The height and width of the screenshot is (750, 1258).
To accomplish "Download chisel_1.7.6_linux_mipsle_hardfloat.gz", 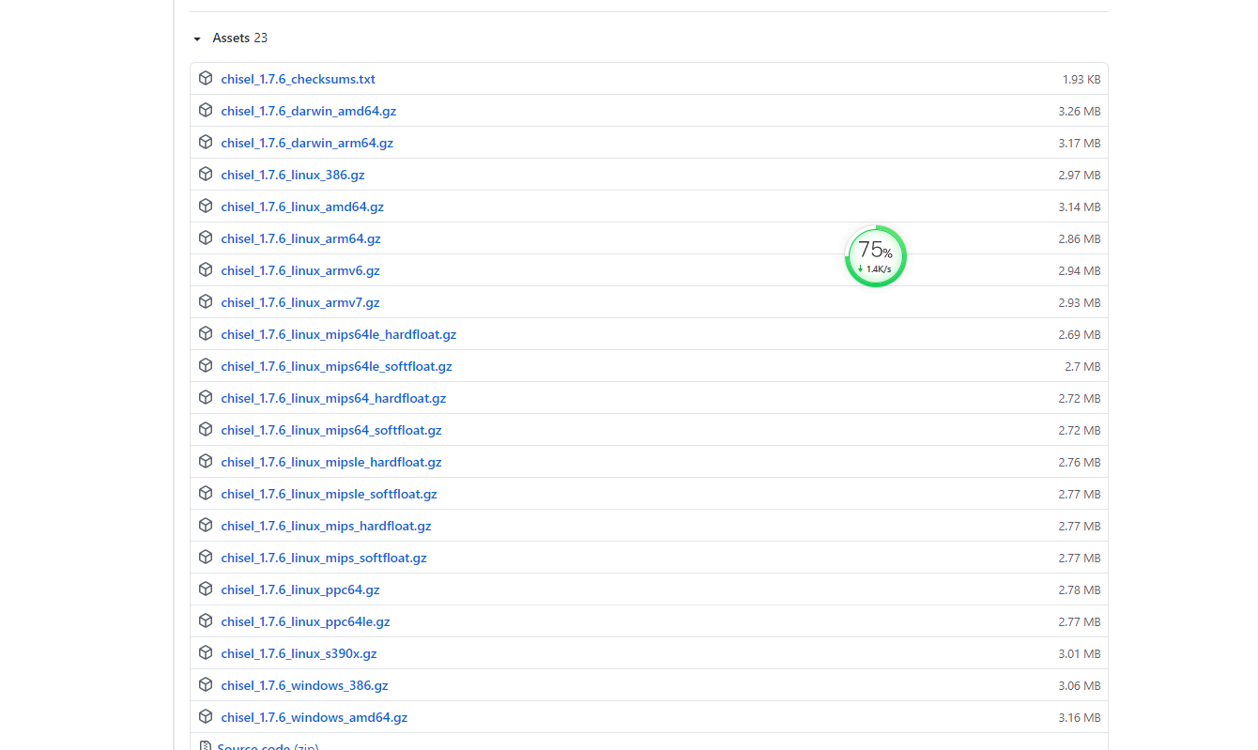I will click(331, 463).
